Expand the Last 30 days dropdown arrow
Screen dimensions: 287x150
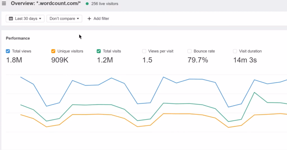(x=40, y=19)
